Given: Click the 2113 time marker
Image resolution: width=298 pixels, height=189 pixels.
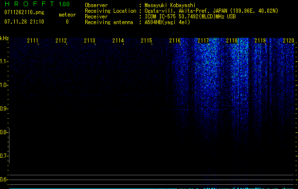Looking at the screenshot, I should click(x=90, y=40).
